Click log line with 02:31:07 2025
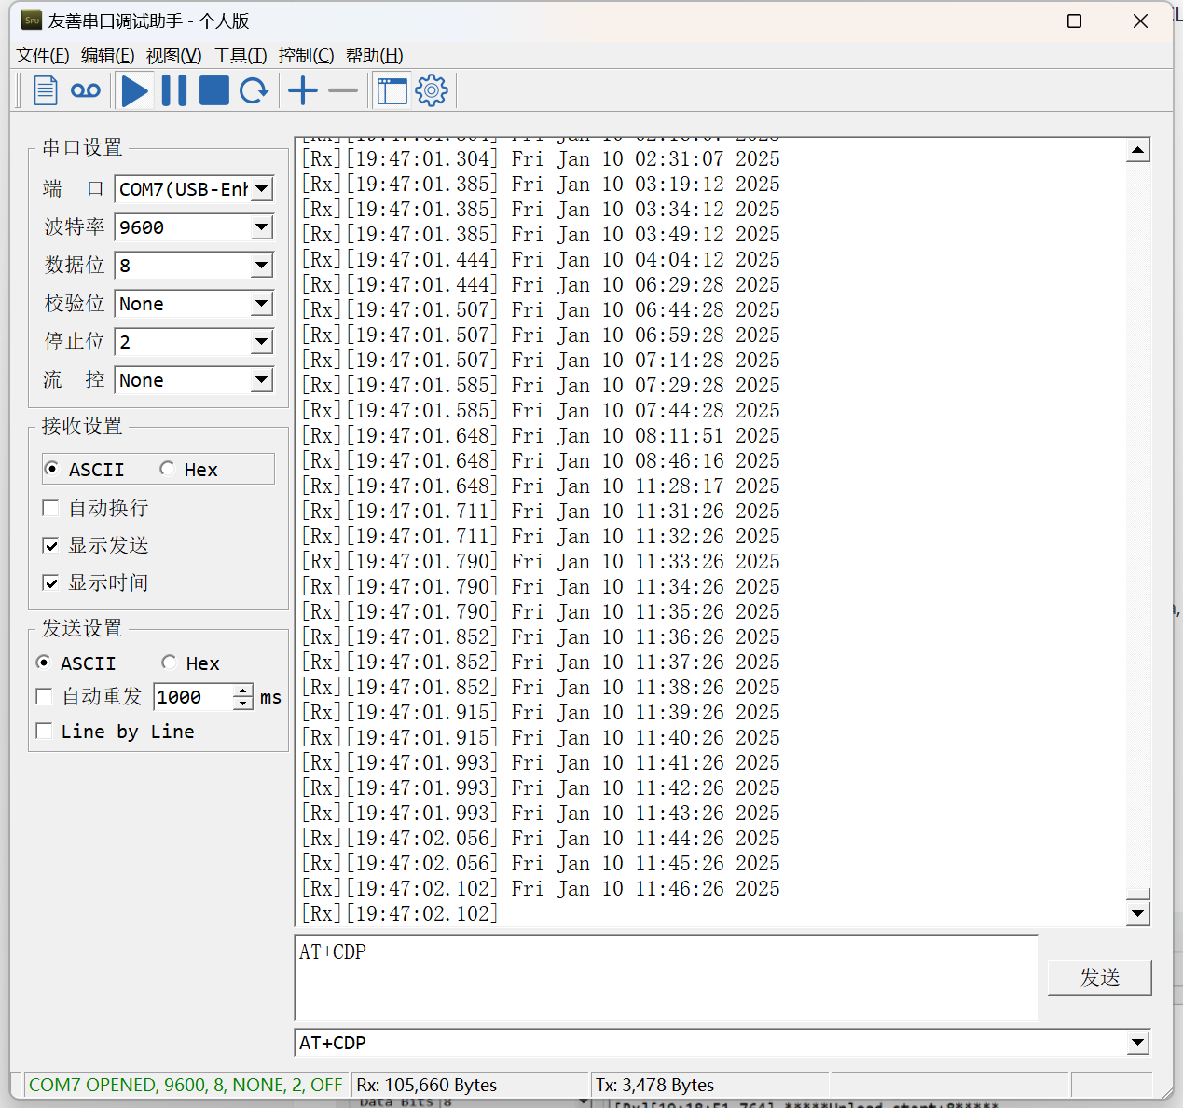Viewport: 1183px width, 1108px height. click(541, 159)
